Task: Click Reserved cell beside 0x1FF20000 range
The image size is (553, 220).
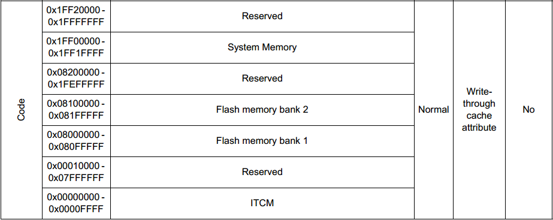Action: [x=262, y=16]
